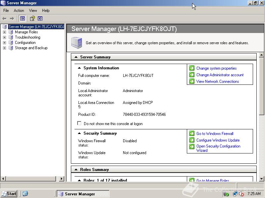Click Server Manager taskbar button
This screenshot has height=198, width=265.
click(83, 194)
